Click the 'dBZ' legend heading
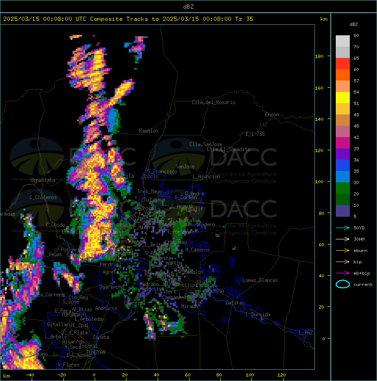Image resolution: width=377 pixels, height=381 pixels. [x=353, y=24]
